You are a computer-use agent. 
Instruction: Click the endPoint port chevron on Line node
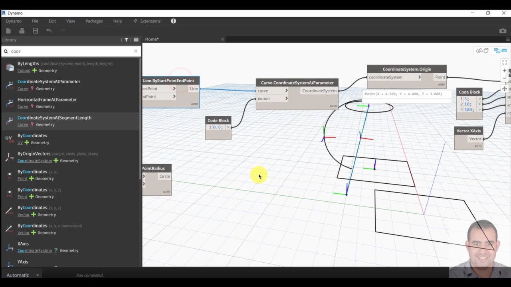click(x=174, y=96)
